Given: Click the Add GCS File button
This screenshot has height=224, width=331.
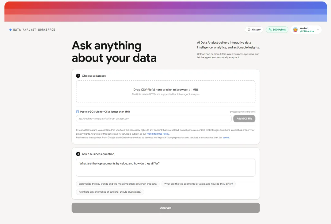Looking at the screenshot, I should click(x=244, y=118).
